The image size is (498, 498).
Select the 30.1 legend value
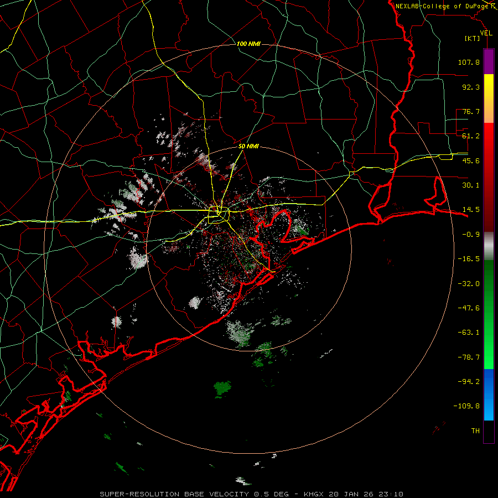[x=471, y=185]
